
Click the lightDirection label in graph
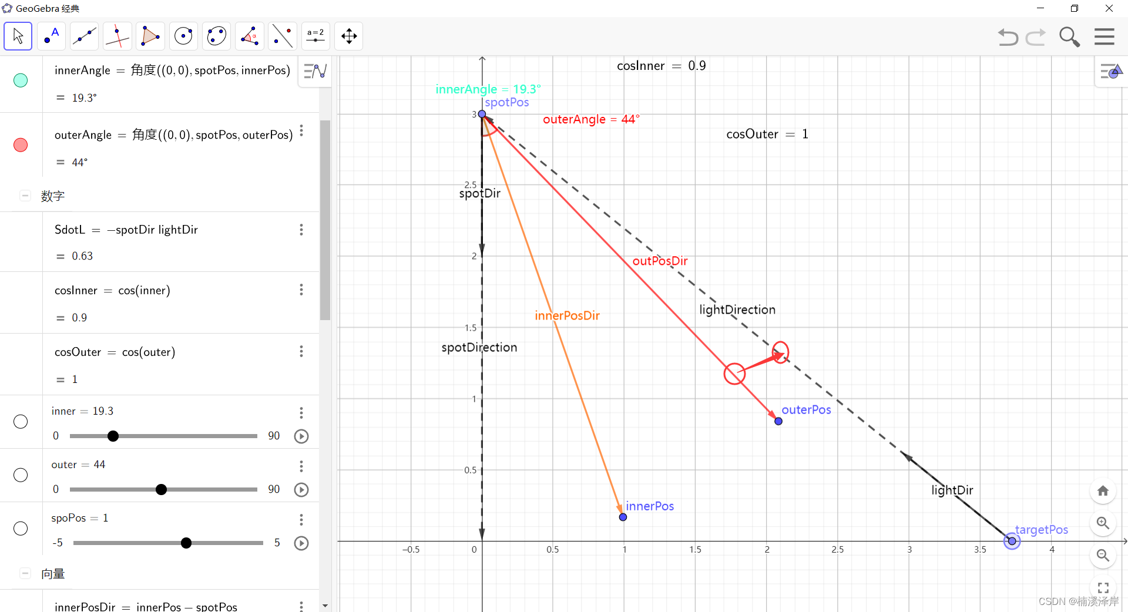tap(737, 310)
